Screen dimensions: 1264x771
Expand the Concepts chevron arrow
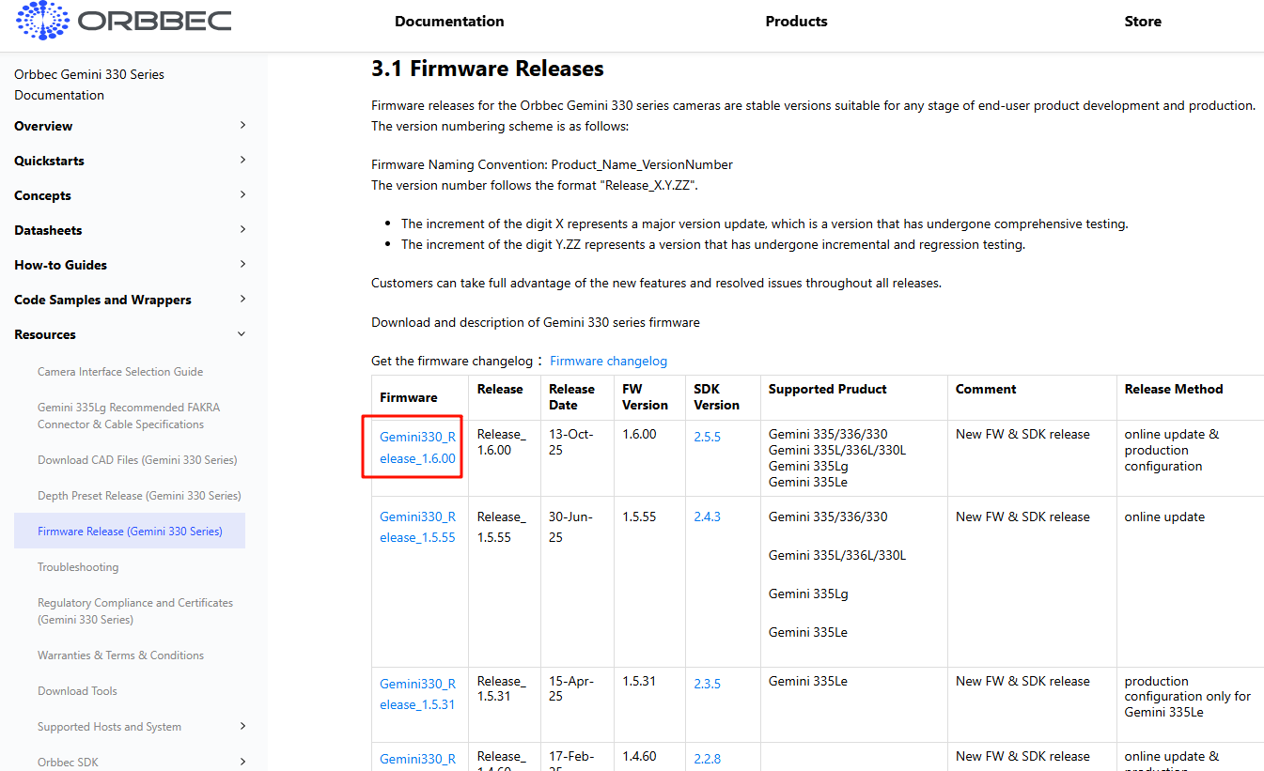tap(242, 195)
